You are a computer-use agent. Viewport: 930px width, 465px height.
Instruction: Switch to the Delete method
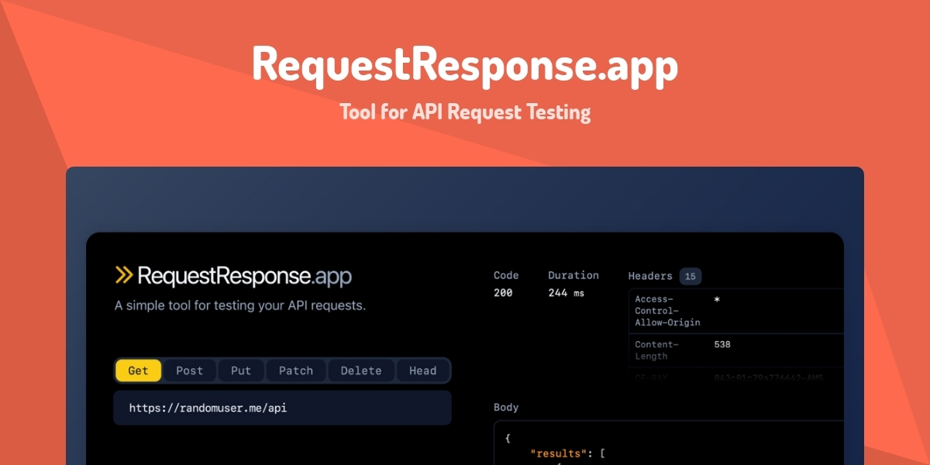click(x=361, y=370)
